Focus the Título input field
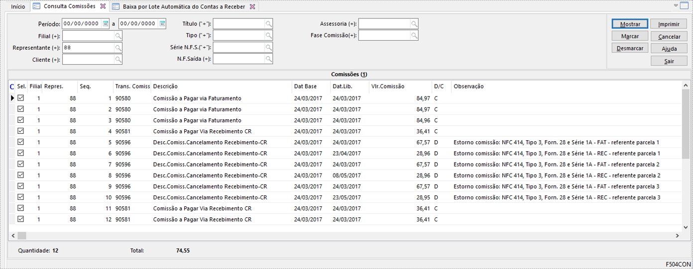 click(x=239, y=24)
